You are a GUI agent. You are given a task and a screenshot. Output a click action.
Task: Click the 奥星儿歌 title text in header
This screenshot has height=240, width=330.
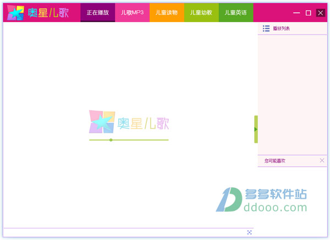tap(48, 13)
